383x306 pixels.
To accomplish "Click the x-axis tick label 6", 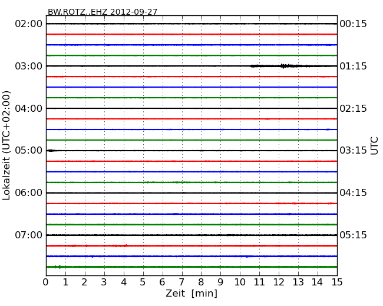I will tap(163, 282).
